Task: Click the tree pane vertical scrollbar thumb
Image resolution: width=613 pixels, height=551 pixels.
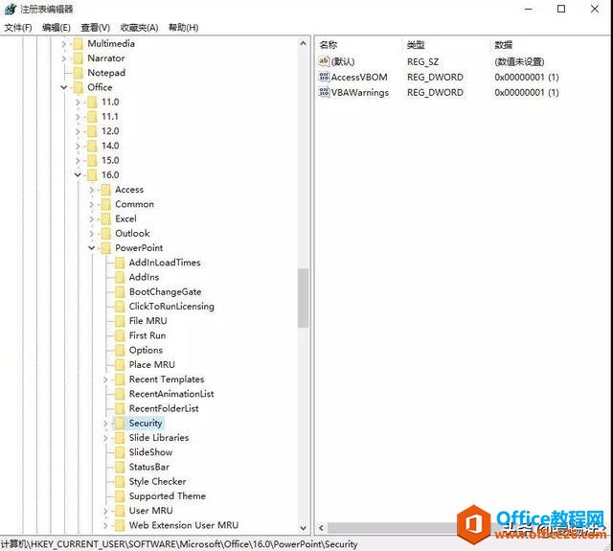Action: 303,298
